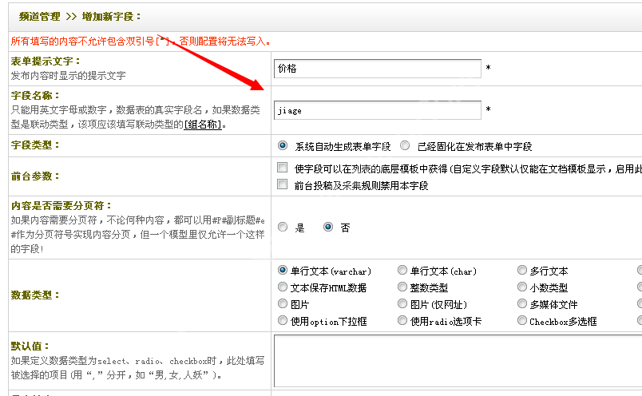
Task: Select 图片 data type radio
Action: pos(283,303)
